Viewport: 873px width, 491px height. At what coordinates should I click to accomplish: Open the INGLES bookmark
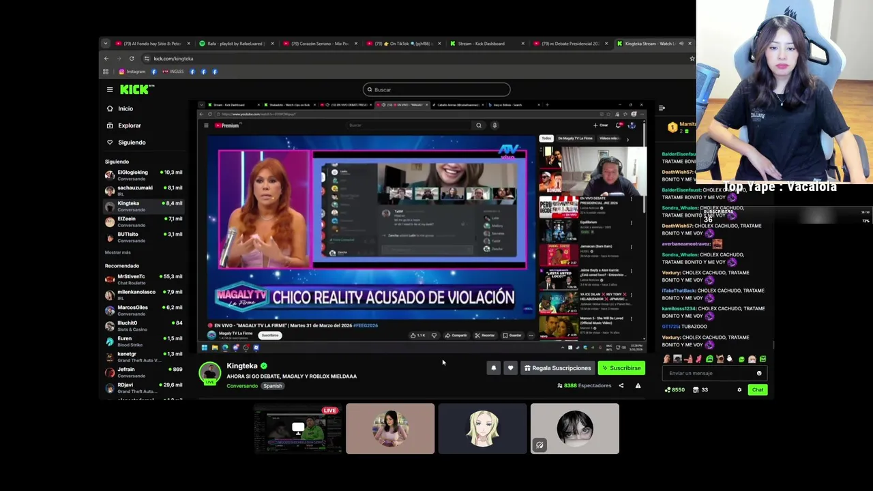pos(173,72)
